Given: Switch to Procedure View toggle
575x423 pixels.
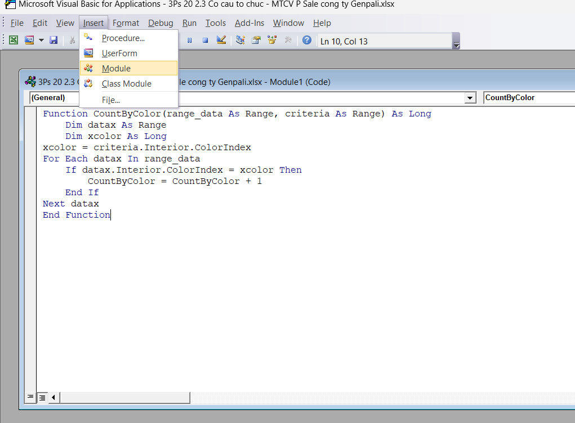Looking at the screenshot, I should (30, 397).
